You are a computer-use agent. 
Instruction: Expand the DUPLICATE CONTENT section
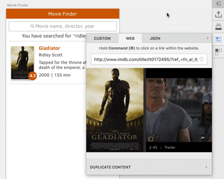point(149,167)
